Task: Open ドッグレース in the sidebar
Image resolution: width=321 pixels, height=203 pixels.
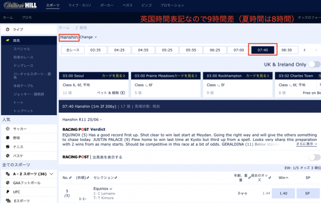Action: tap(24, 66)
